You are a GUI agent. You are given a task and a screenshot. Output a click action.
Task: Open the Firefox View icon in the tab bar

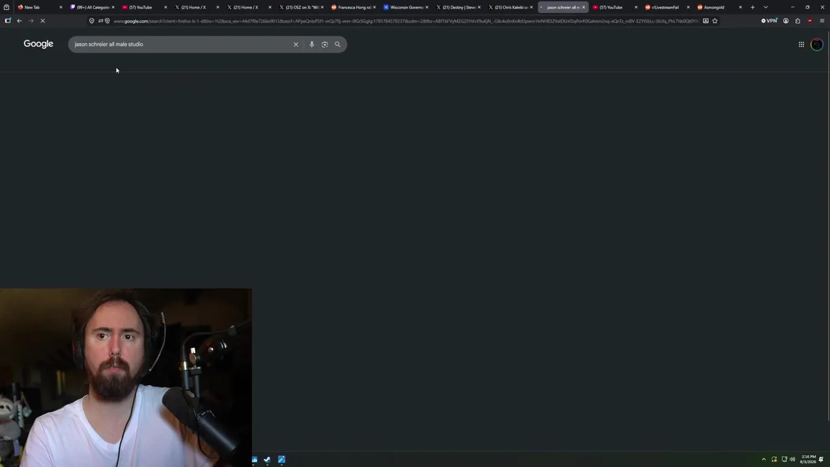6,7
